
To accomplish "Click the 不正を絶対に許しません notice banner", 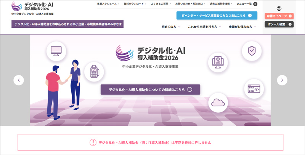I will [x=150, y=142].
